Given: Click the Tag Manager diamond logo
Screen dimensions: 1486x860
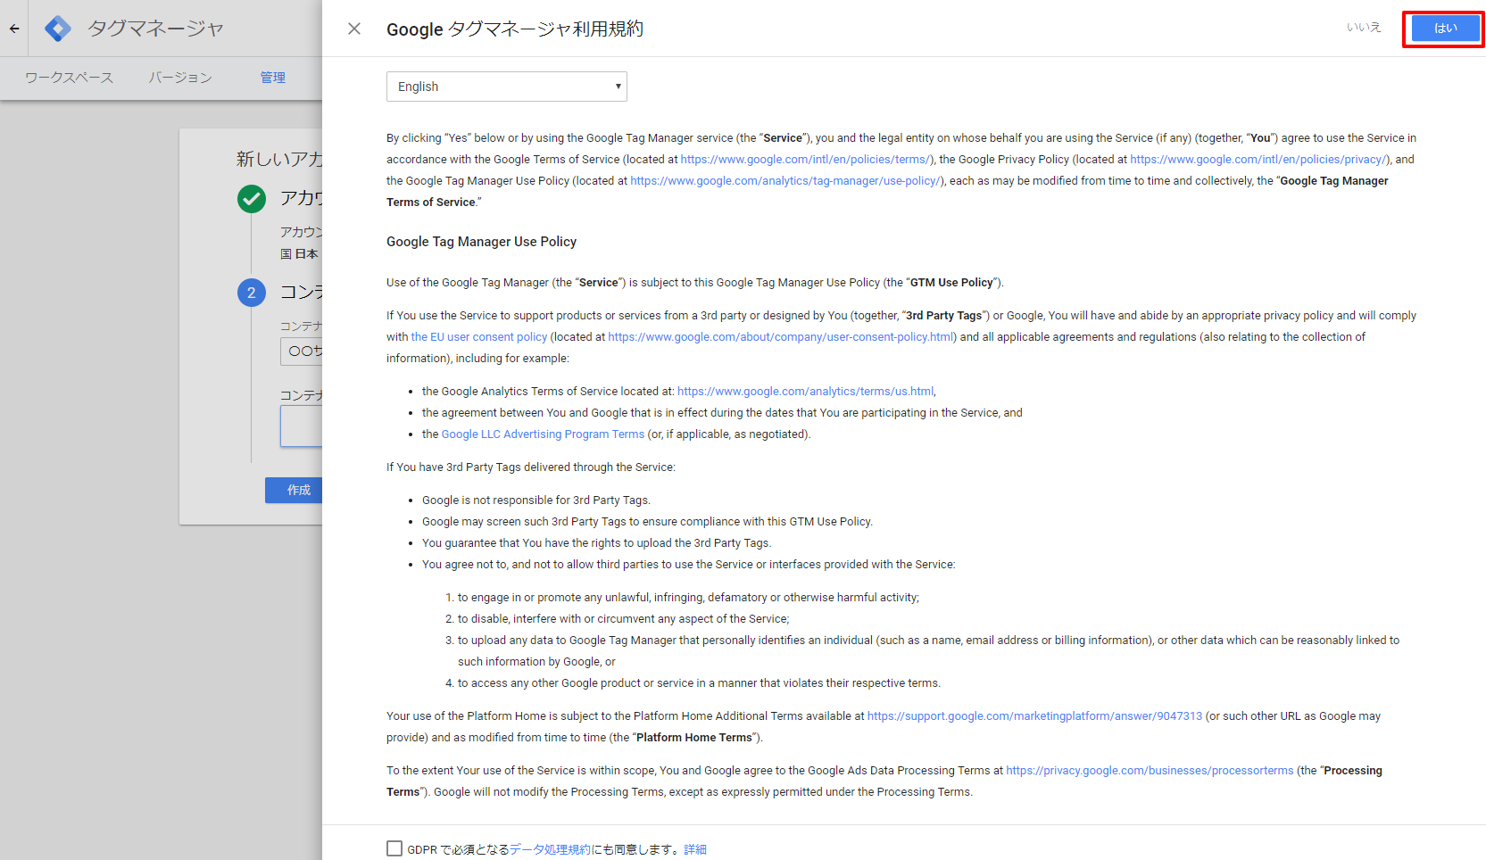Looking at the screenshot, I should click(x=58, y=29).
